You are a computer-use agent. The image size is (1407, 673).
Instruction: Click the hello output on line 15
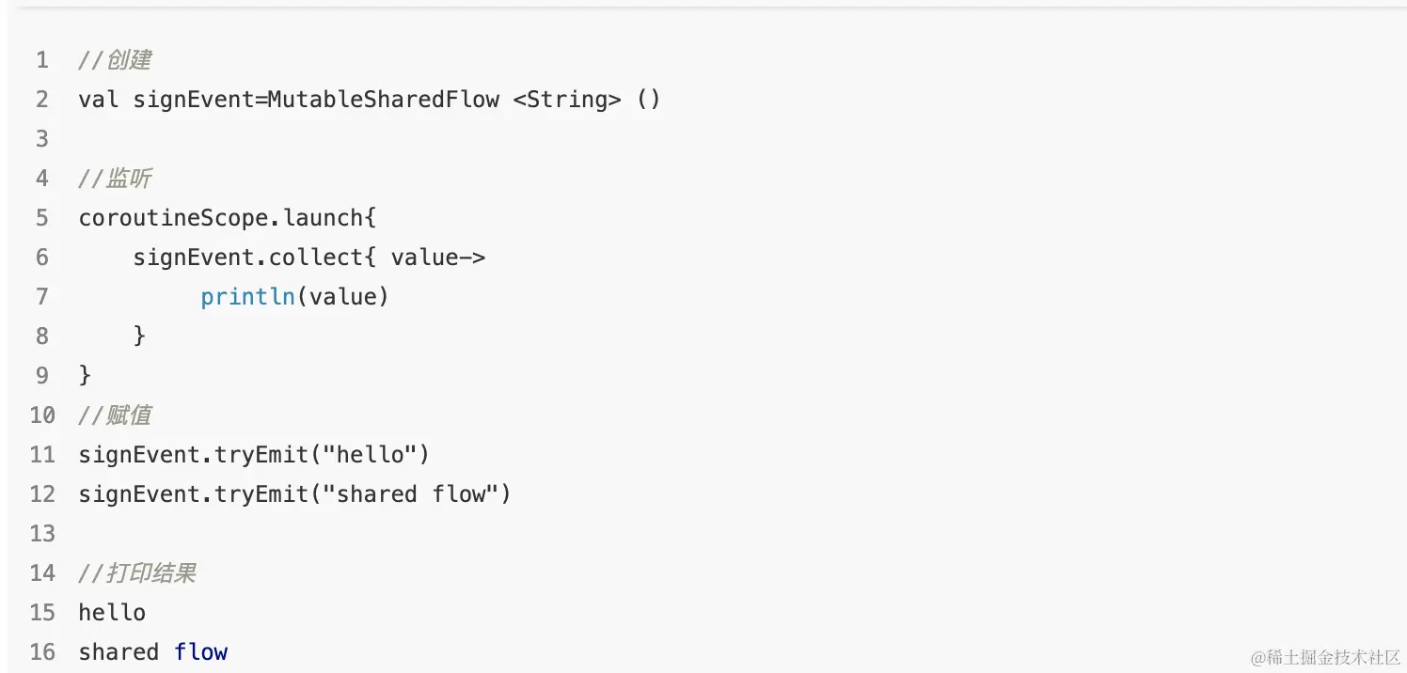click(112, 613)
